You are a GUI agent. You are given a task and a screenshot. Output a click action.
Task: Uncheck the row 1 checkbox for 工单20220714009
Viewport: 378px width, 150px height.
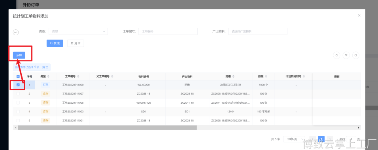tap(18, 85)
